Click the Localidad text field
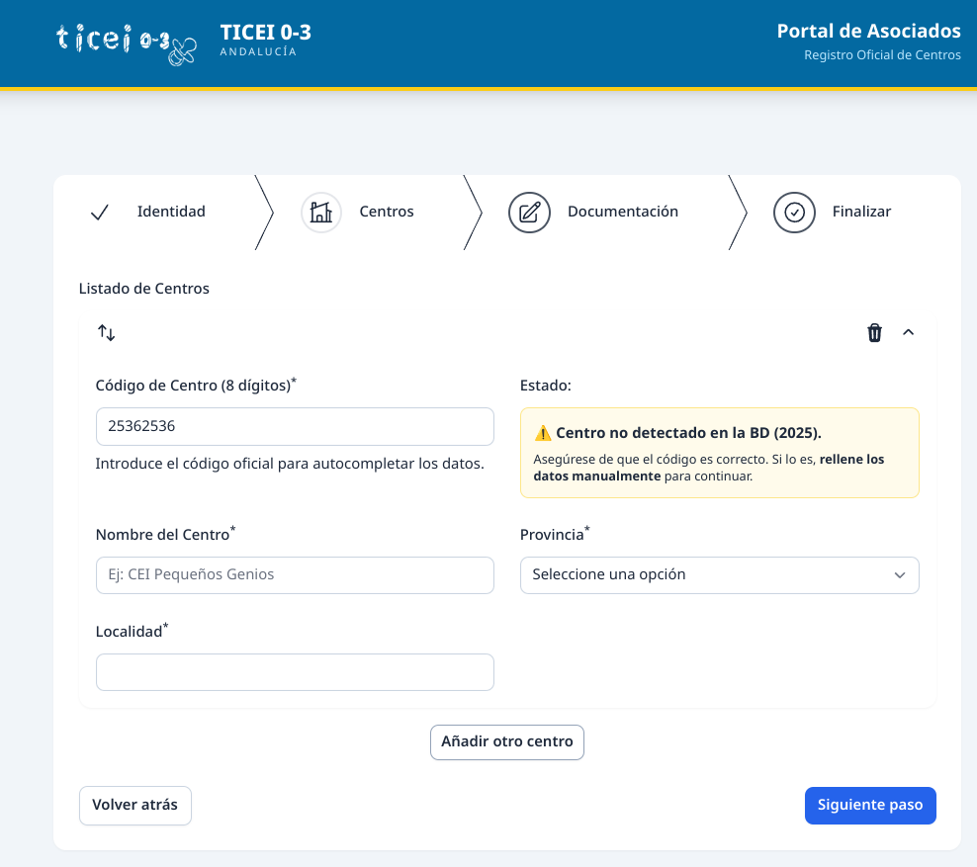Screen dimensions: 977x867 [x=295, y=672]
